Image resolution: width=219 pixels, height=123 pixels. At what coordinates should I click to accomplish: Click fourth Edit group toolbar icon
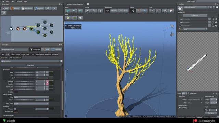(x=171, y=11)
